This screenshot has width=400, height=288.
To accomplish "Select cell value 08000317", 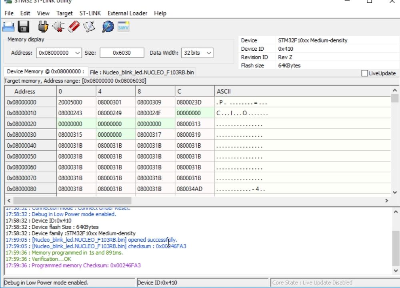I will tap(155, 135).
